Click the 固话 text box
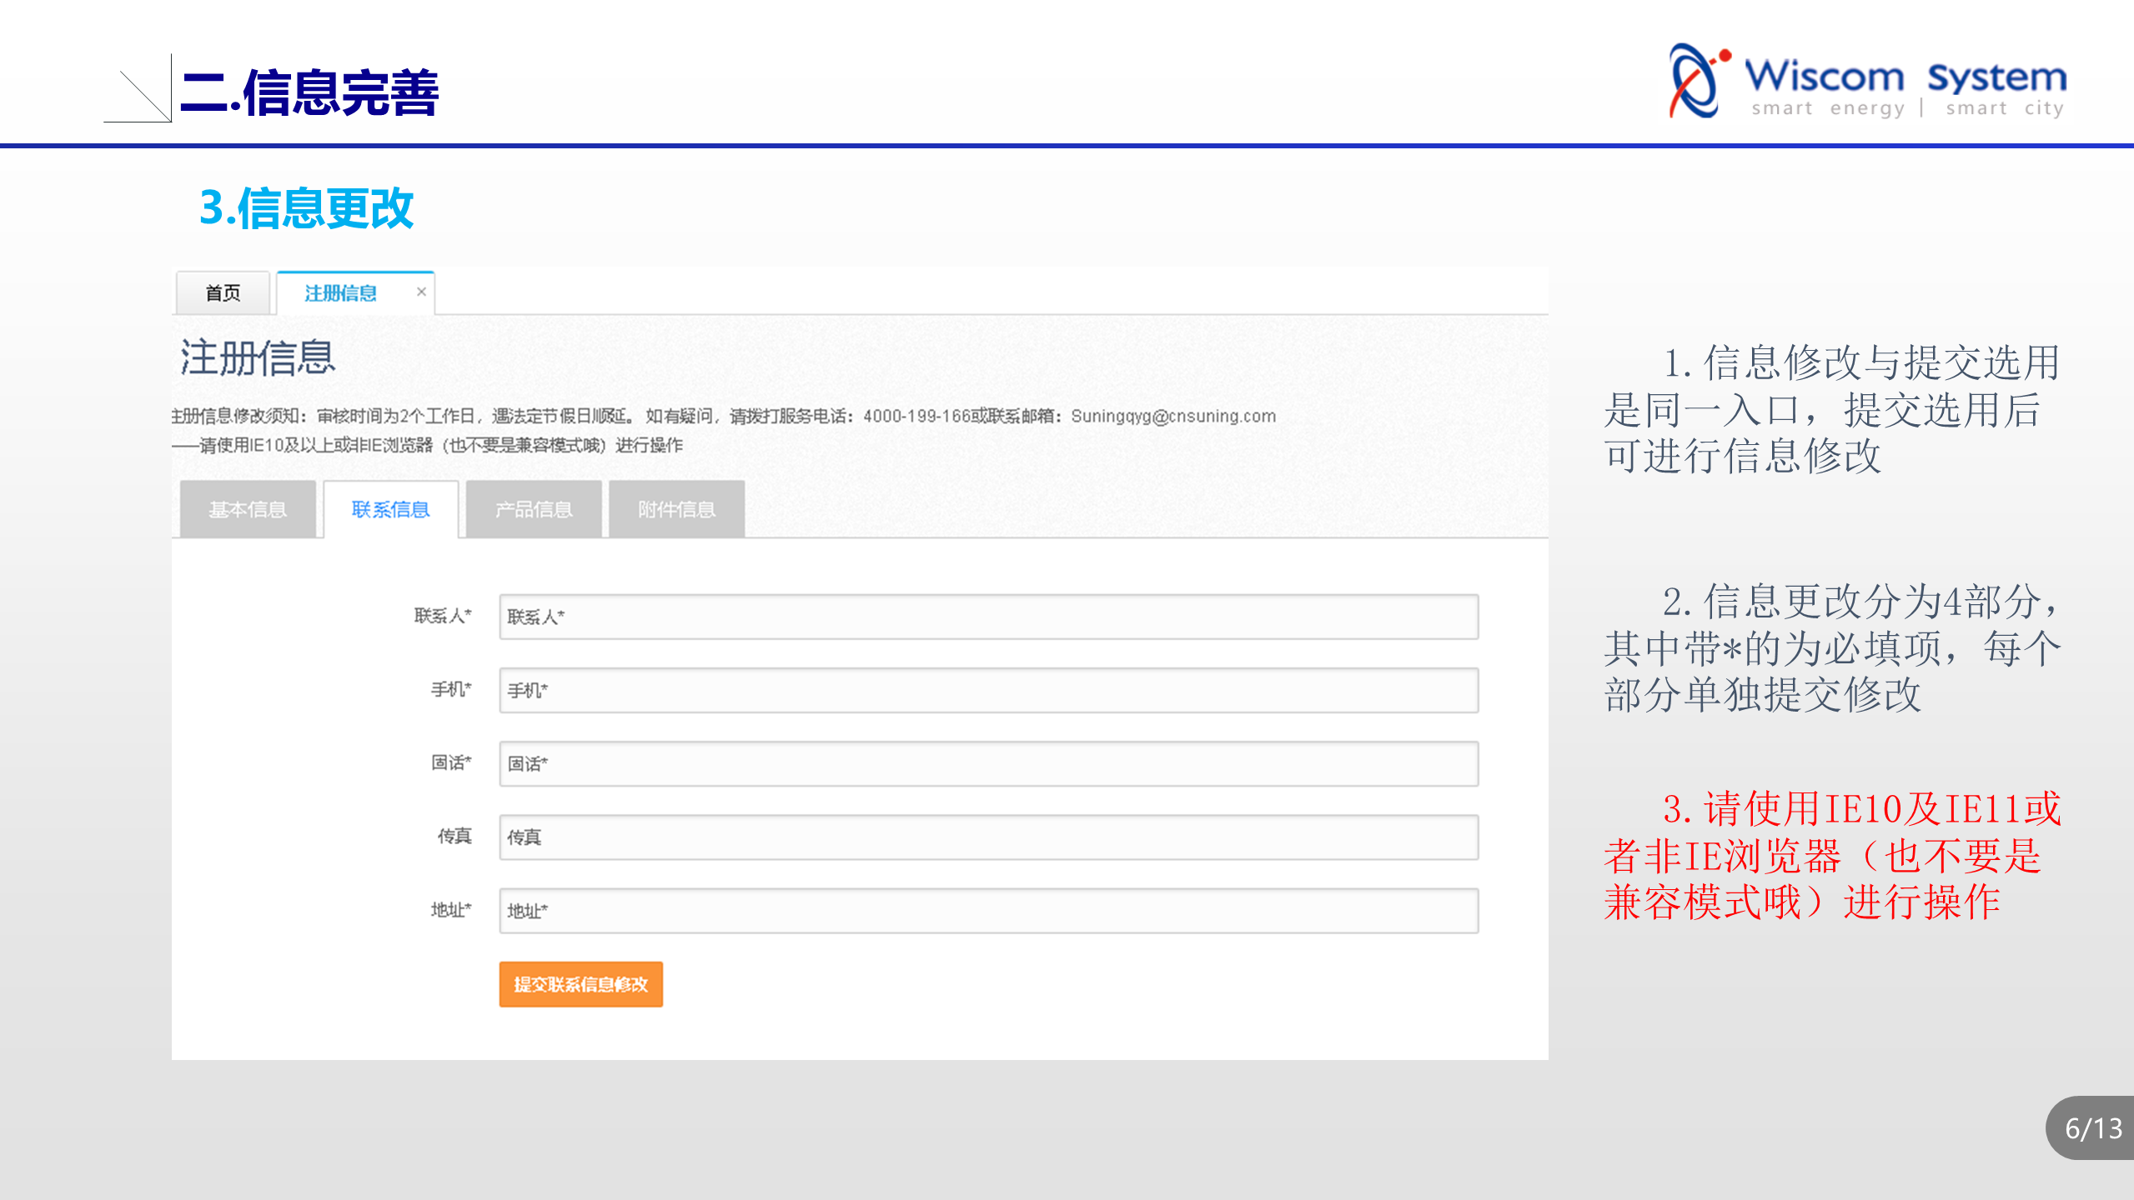 [x=988, y=763]
